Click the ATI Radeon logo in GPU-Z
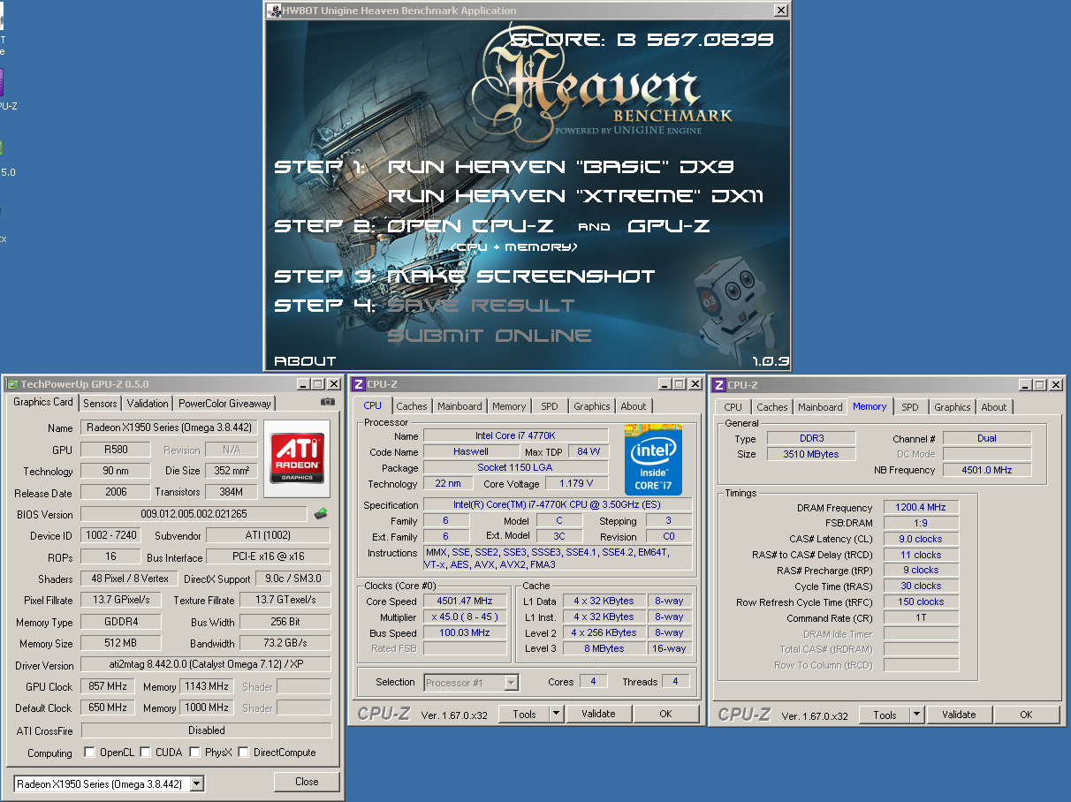 coord(296,458)
